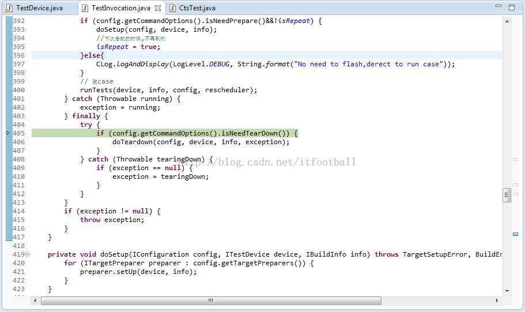
Task: Click the horizontal scrollbar left arrow
Action: pyautogui.click(x=36, y=300)
